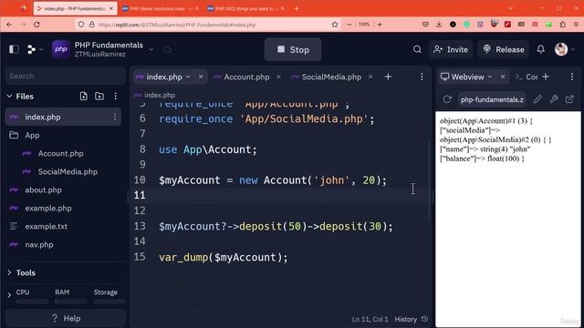Close the SocialMedia.php editor tab

coord(370,77)
